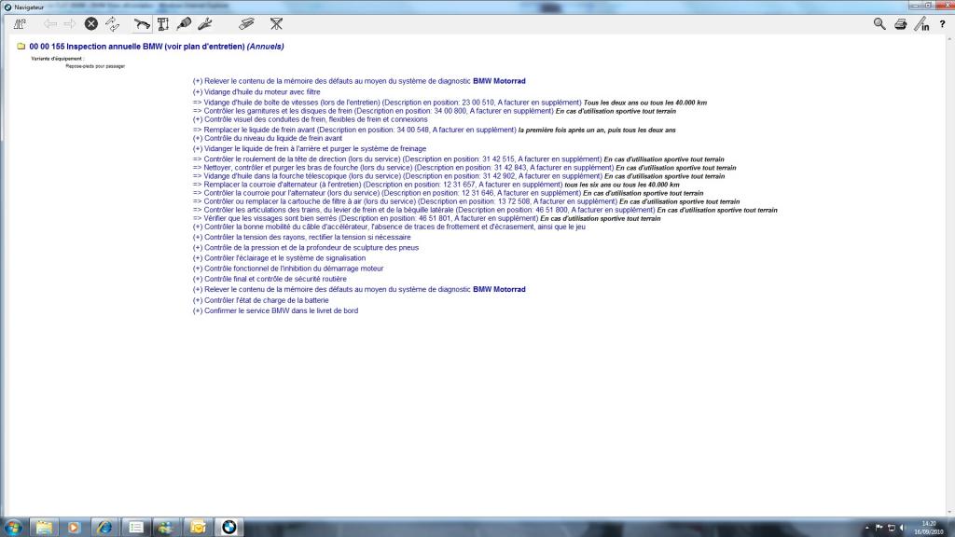Switch measurement units with the 'in' icon
This screenshot has height=537, width=955.
tap(921, 23)
